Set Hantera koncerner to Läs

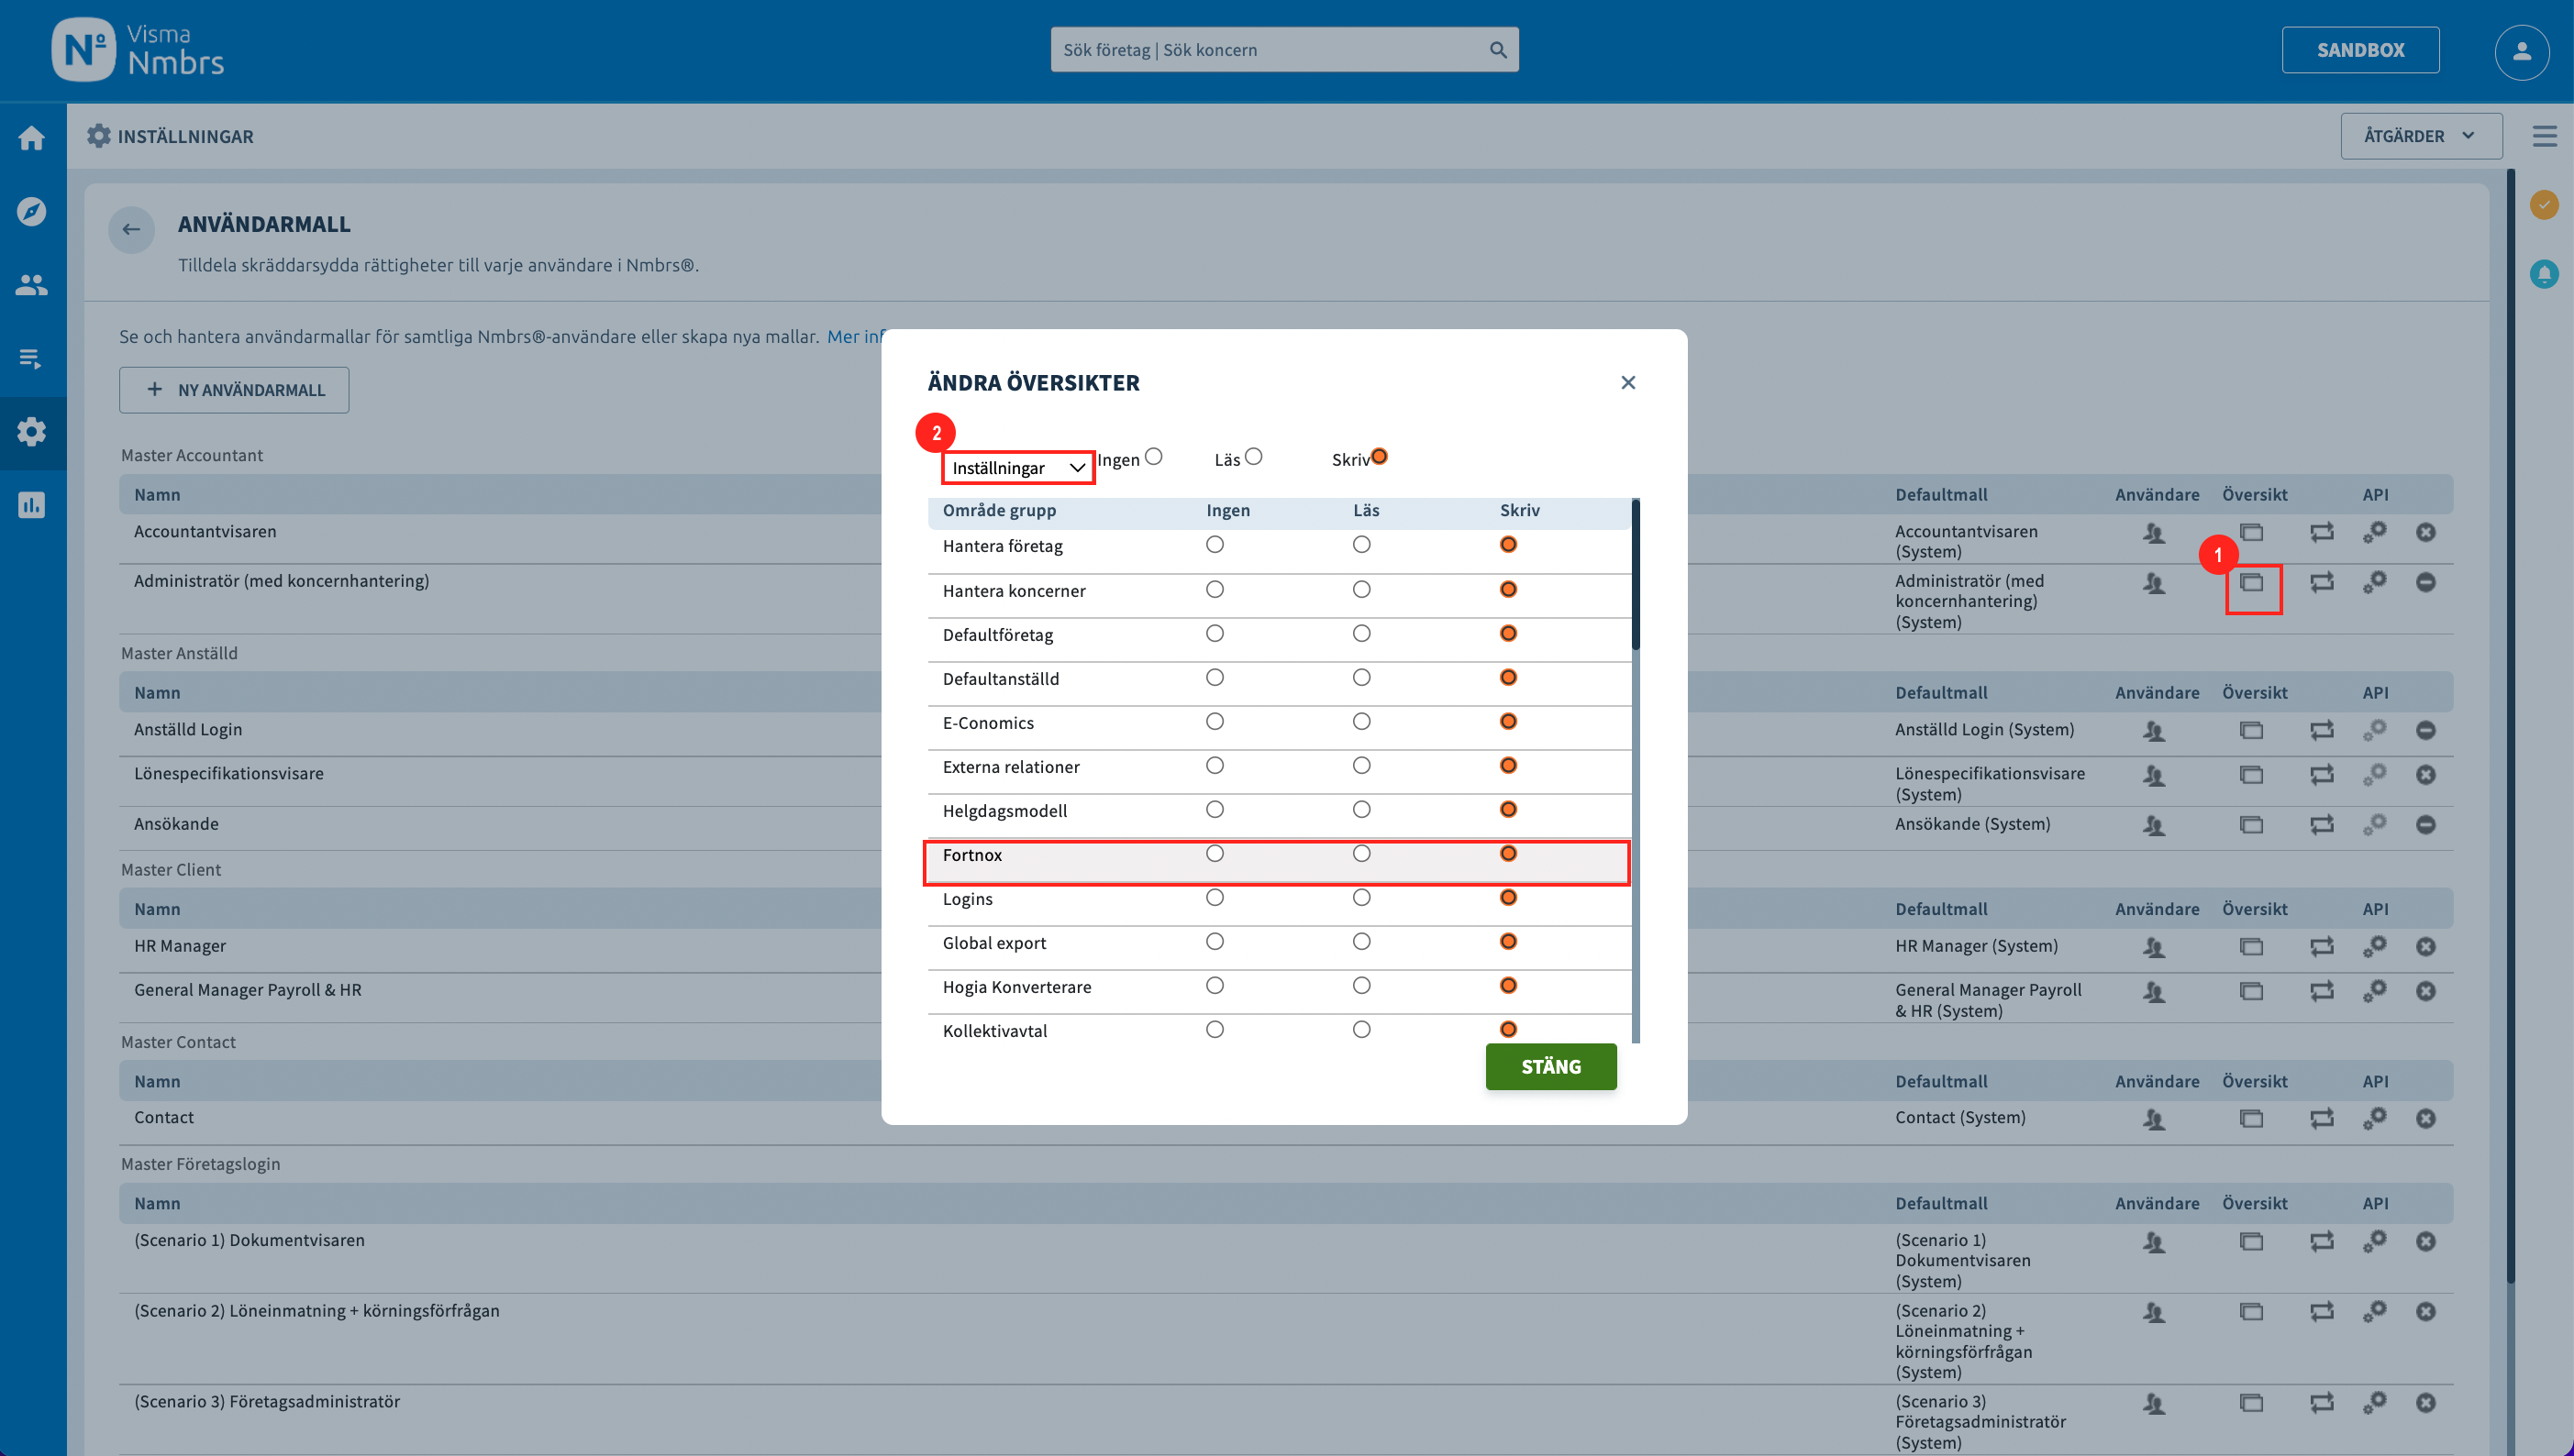pos(1361,590)
